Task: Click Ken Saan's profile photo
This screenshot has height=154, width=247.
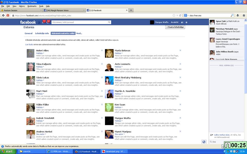Action: coord(109,107)
